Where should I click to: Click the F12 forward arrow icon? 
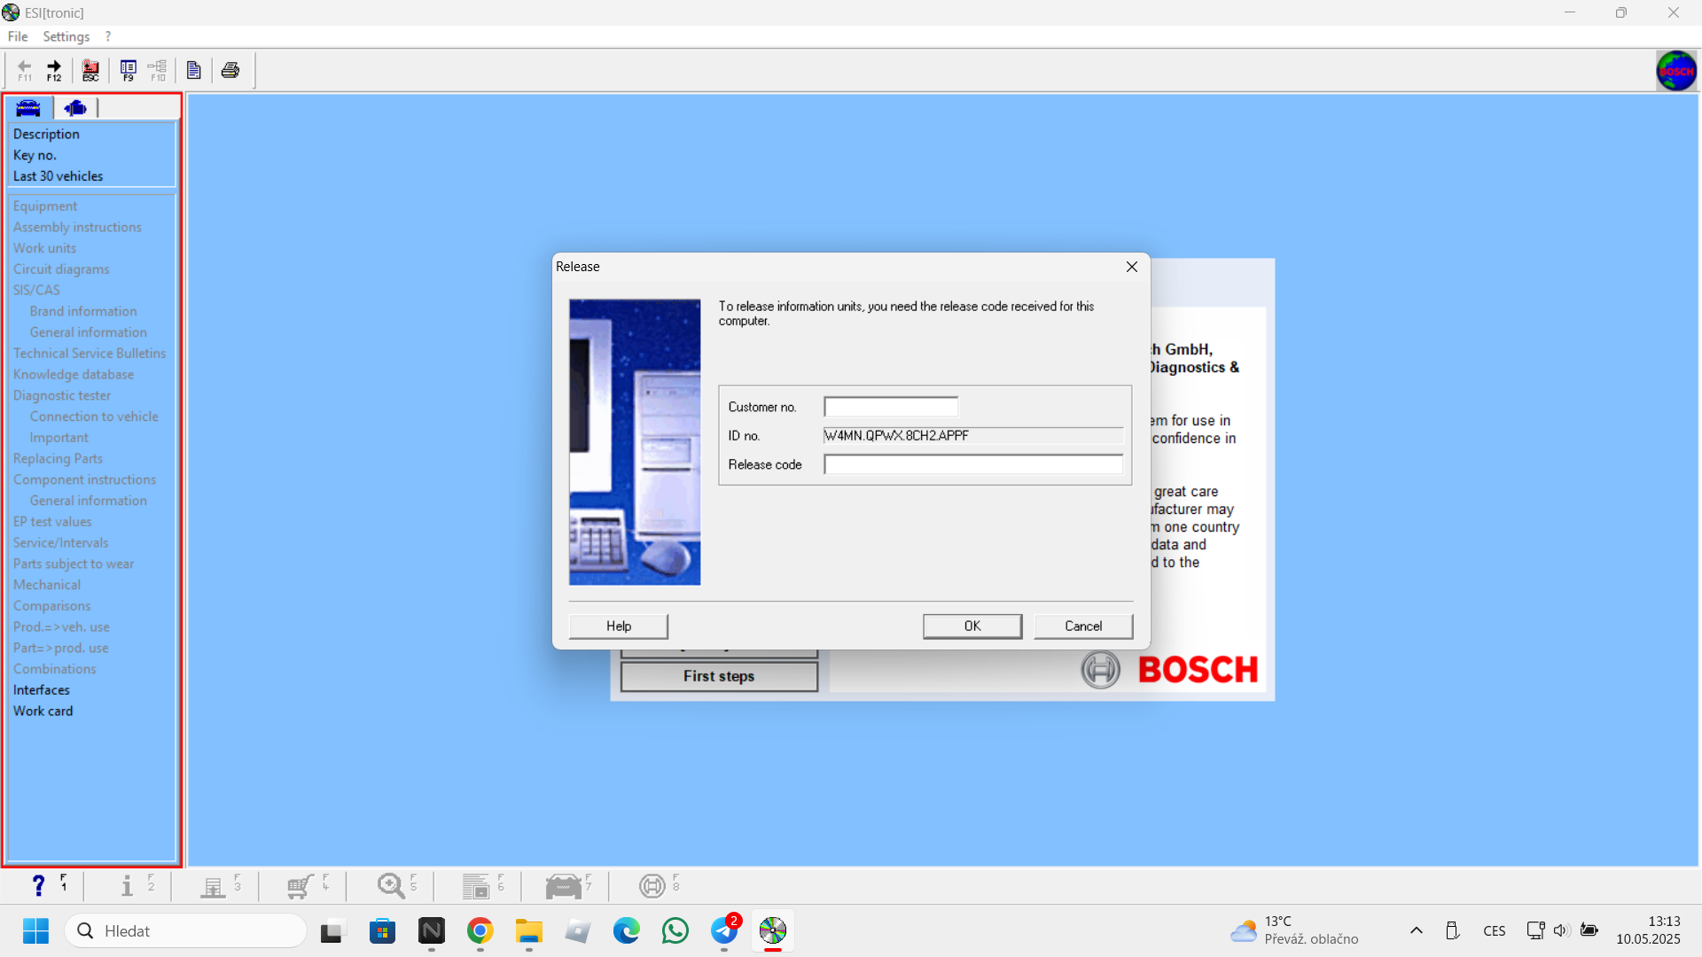coord(54,70)
